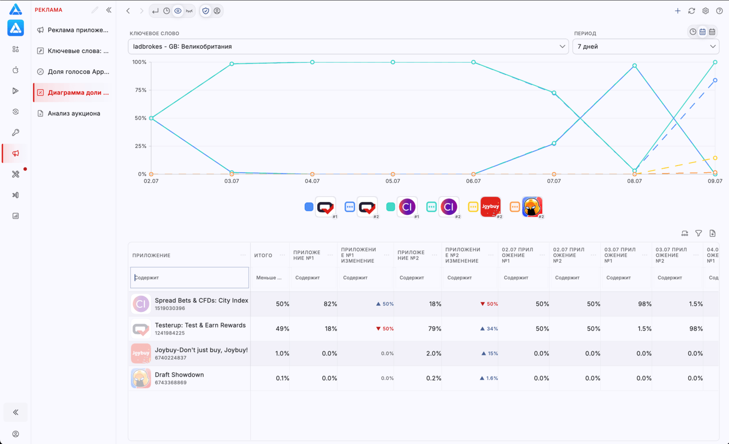Click the Joybuy app icon in legend

pyautogui.click(x=491, y=207)
